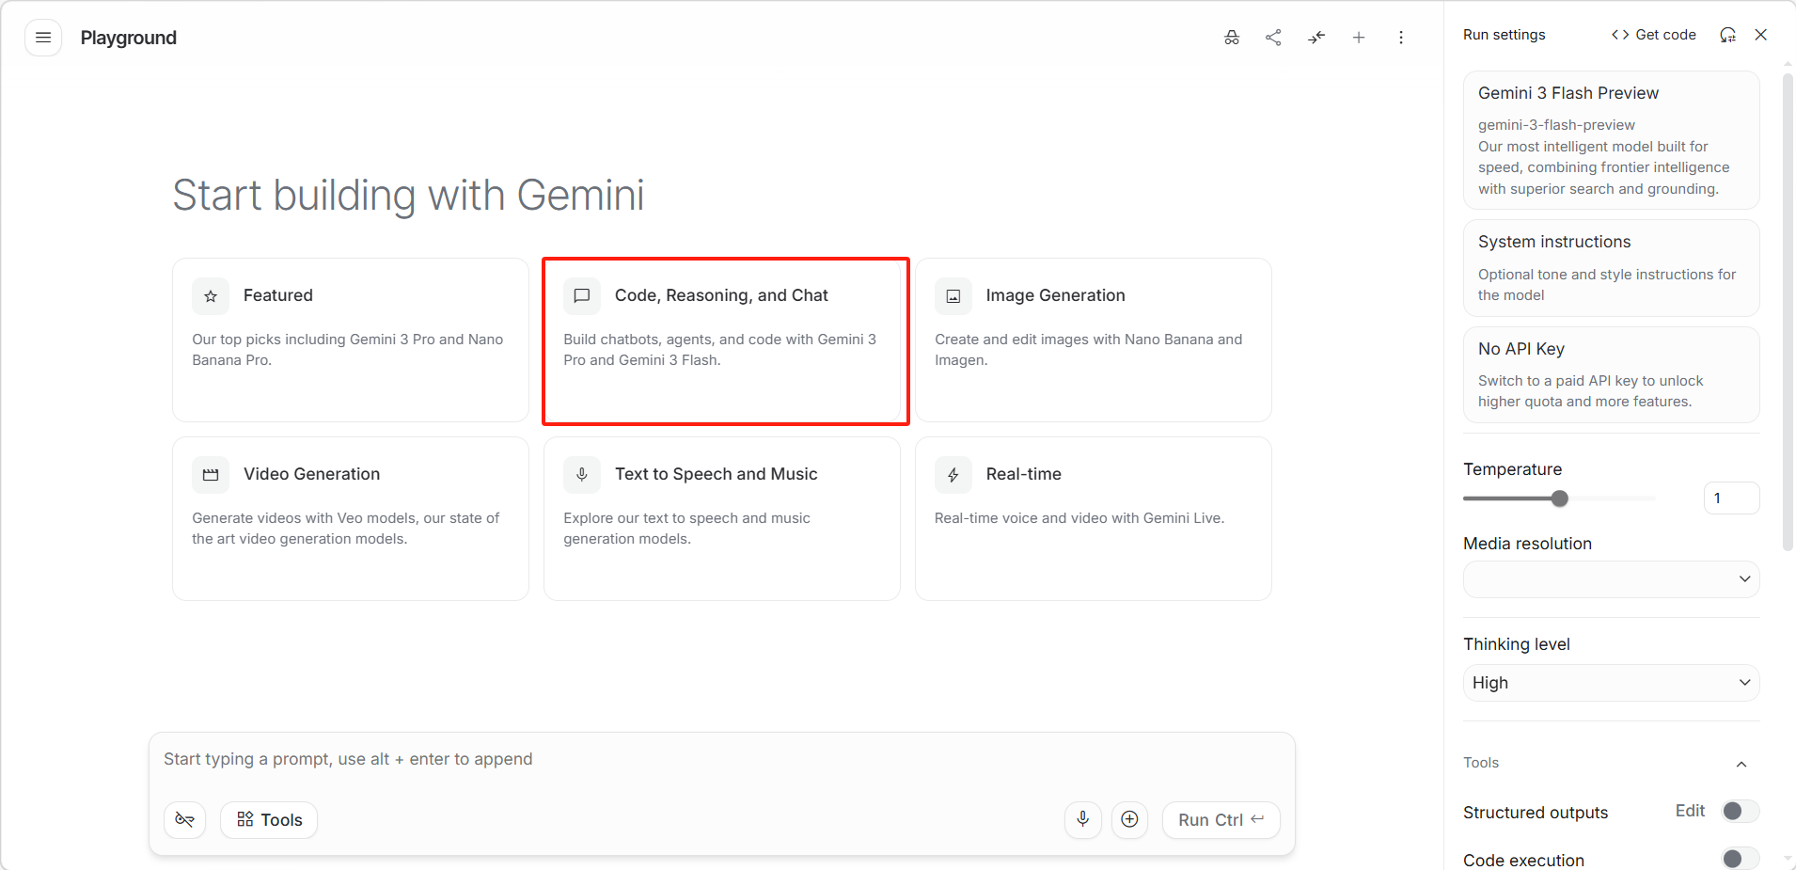Click the chat bubble icon on Code card

pyautogui.click(x=582, y=296)
